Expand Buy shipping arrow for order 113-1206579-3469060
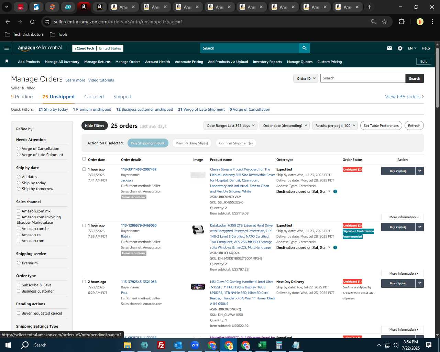The height and width of the screenshot is (352, 440). [x=420, y=227]
